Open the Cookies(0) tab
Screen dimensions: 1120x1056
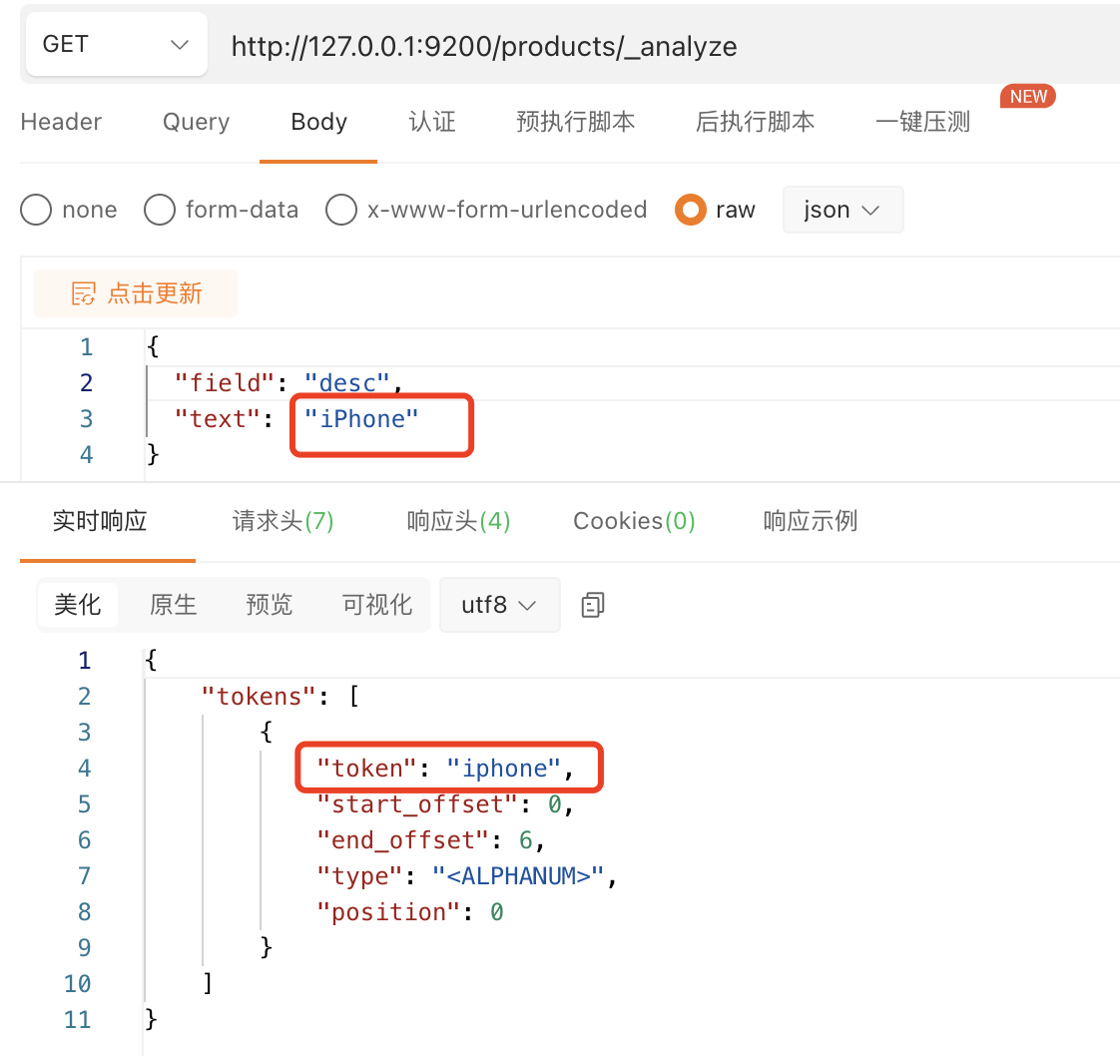tap(634, 520)
